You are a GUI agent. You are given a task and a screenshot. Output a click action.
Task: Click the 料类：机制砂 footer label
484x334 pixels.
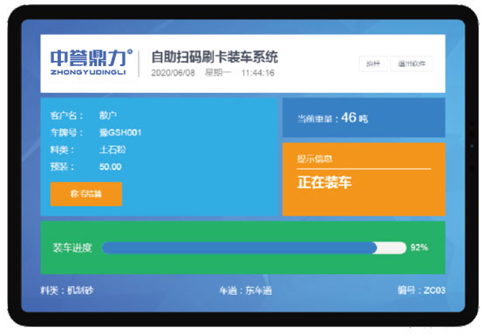[x=66, y=291]
